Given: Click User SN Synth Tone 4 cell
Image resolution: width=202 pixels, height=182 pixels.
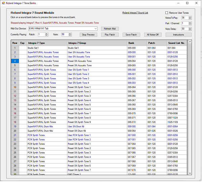Looking at the screenshot, I should (97, 83).
